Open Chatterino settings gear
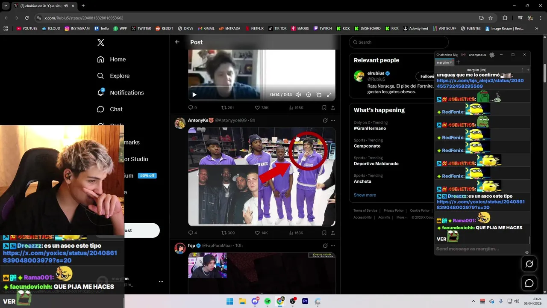 tap(492, 55)
